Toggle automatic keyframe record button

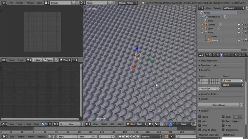166,136
